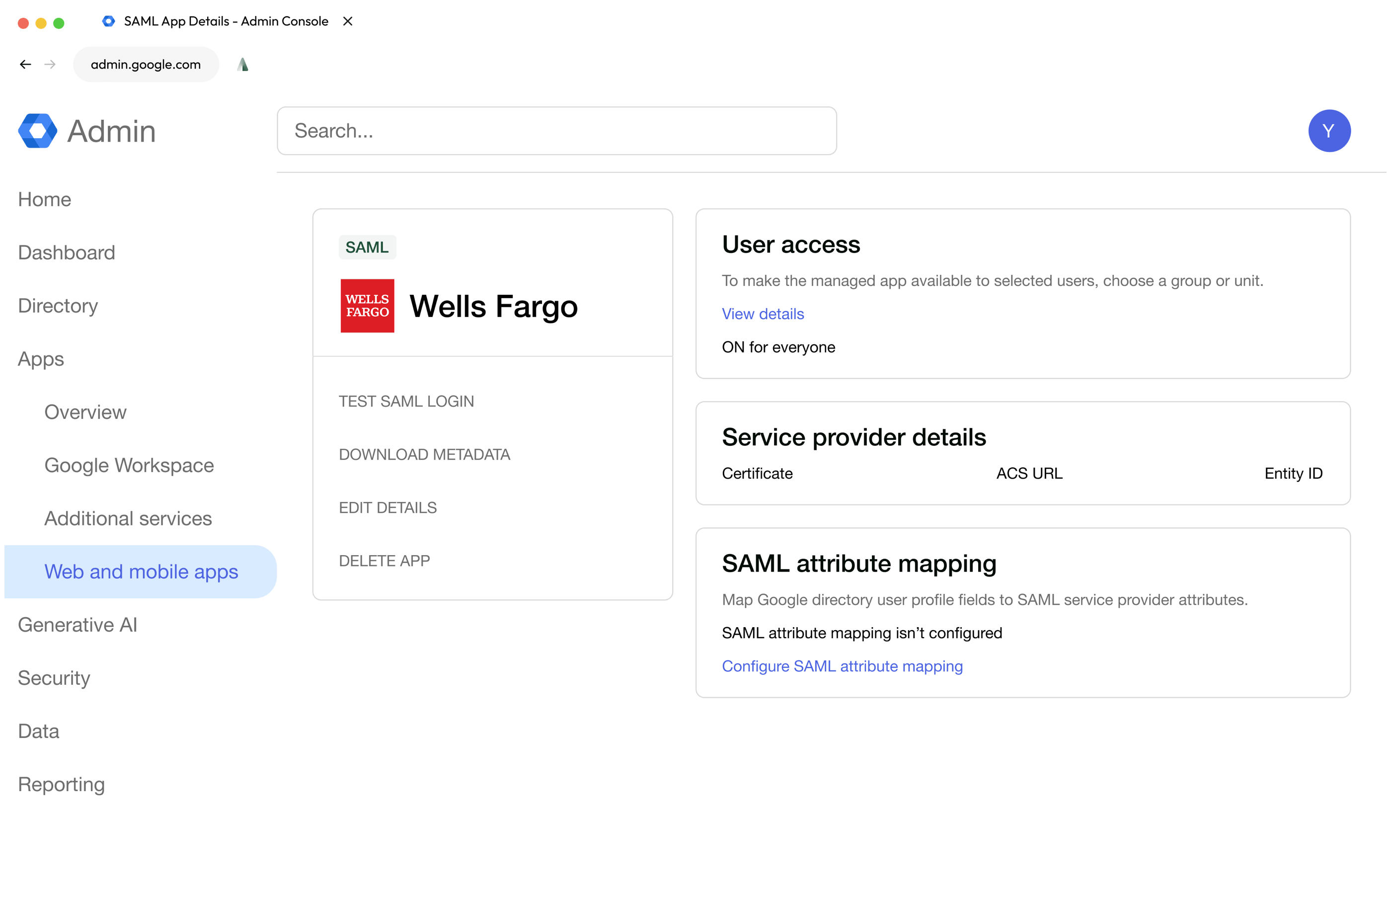Collapse the Apps sidebar section

[41, 359]
